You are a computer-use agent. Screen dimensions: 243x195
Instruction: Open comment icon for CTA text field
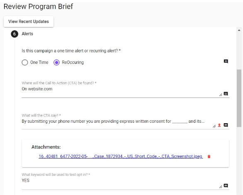[226, 125]
